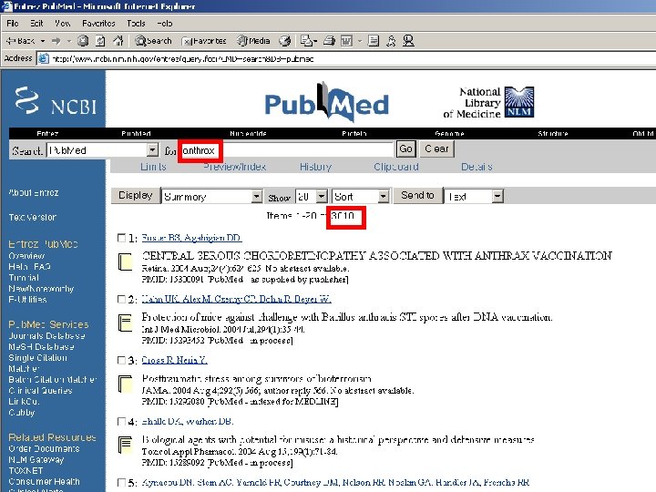Click the search term field containing anthrax
The width and height of the screenshot is (656, 492).
[x=287, y=149]
